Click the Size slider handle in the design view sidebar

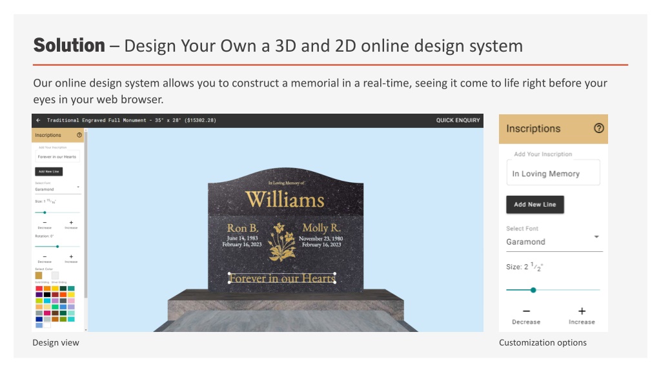pyautogui.click(x=45, y=212)
